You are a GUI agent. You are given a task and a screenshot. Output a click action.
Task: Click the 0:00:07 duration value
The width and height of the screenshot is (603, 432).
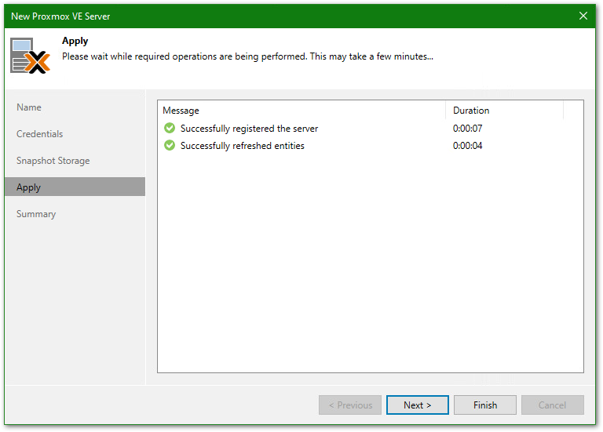pyautogui.click(x=467, y=129)
